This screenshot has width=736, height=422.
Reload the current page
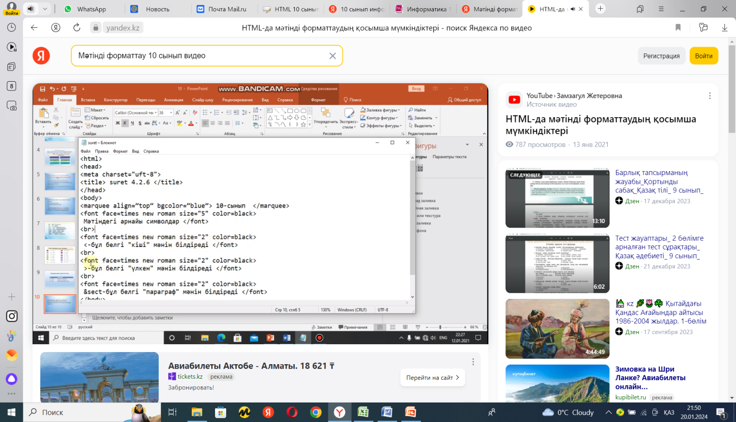[x=77, y=28]
